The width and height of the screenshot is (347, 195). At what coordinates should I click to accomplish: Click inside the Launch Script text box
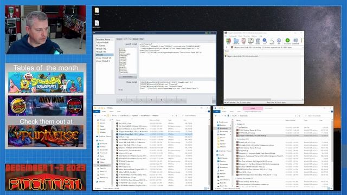[177, 60]
